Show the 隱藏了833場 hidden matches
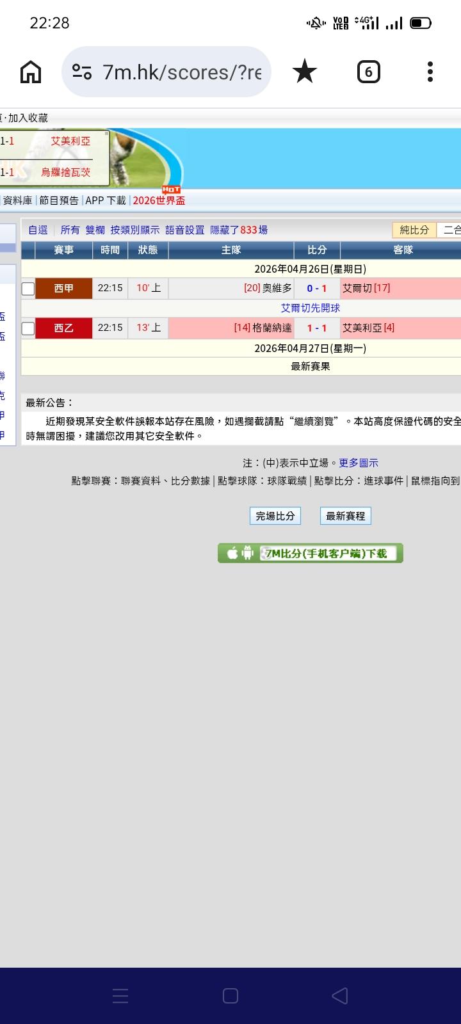This screenshot has height=1024, width=461. pyautogui.click(x=239, y=230)
